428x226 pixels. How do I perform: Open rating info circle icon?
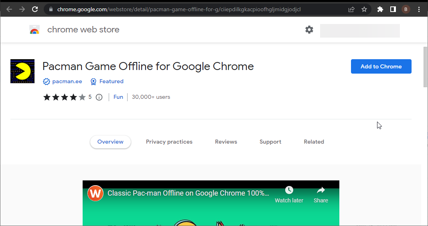click(99, 97)
